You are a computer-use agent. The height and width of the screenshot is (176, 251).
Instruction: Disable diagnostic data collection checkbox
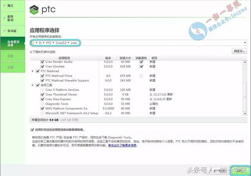tap(32, 130)
